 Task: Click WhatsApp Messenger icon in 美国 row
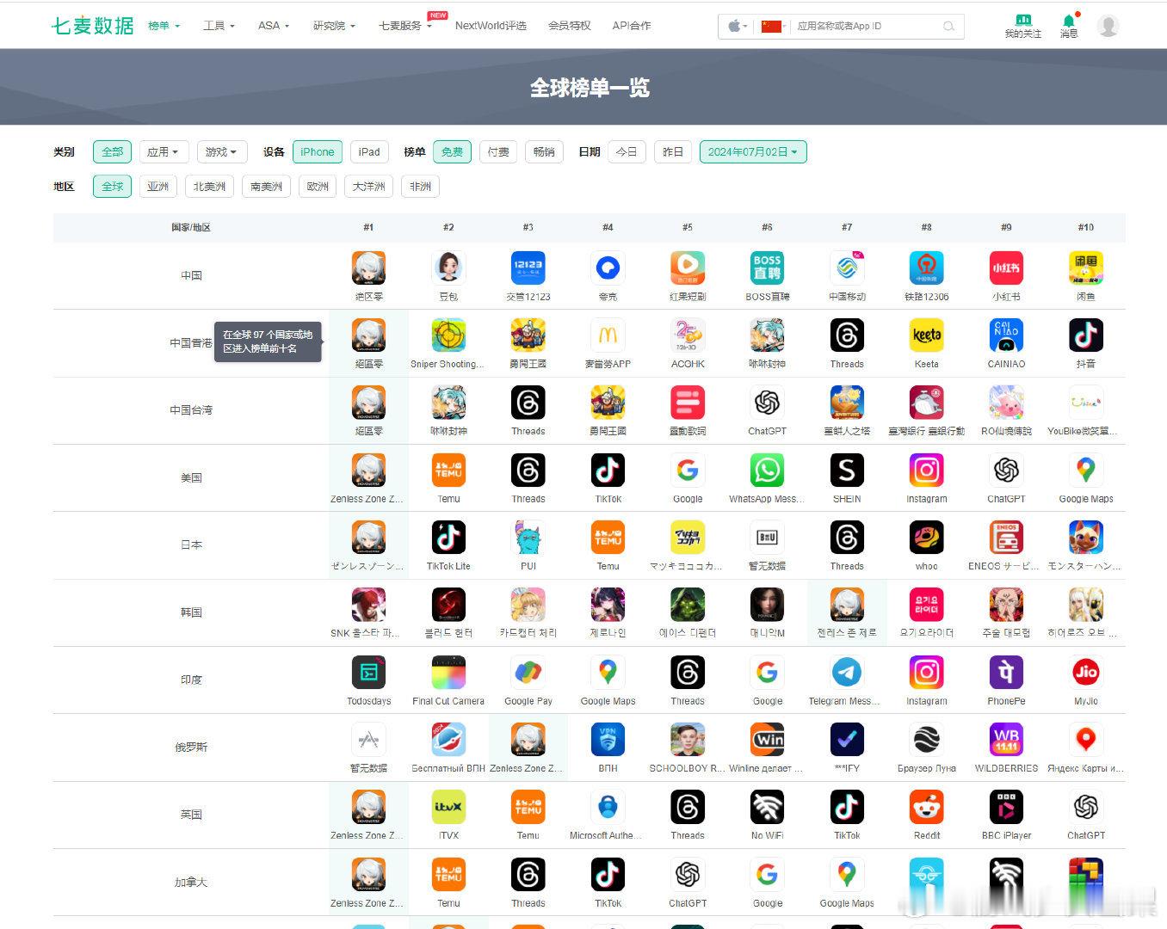click(767, 471)
